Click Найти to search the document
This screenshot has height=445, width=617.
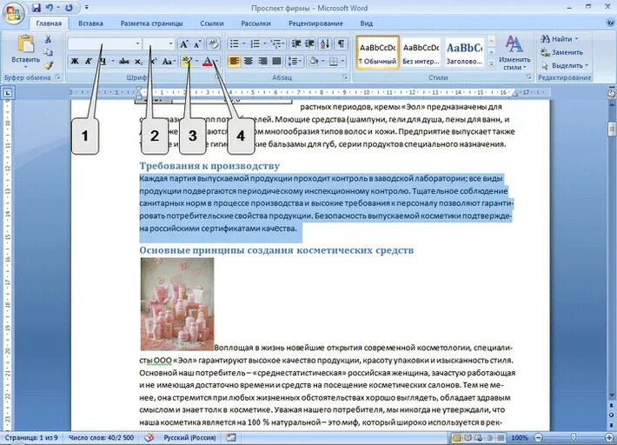point(560,39)
